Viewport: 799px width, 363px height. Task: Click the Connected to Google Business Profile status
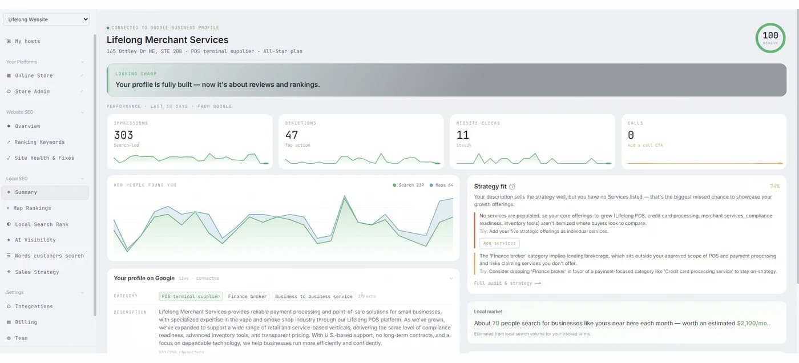[163, 27]
